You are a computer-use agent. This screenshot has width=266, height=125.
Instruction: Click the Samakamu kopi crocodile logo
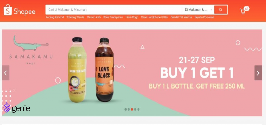(x=31, y=50)
